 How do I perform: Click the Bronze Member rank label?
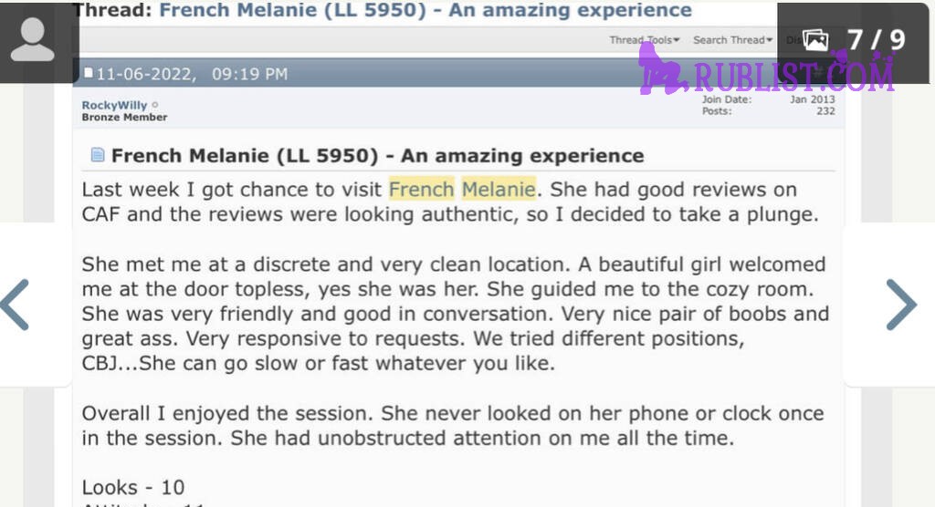(124, 118)
